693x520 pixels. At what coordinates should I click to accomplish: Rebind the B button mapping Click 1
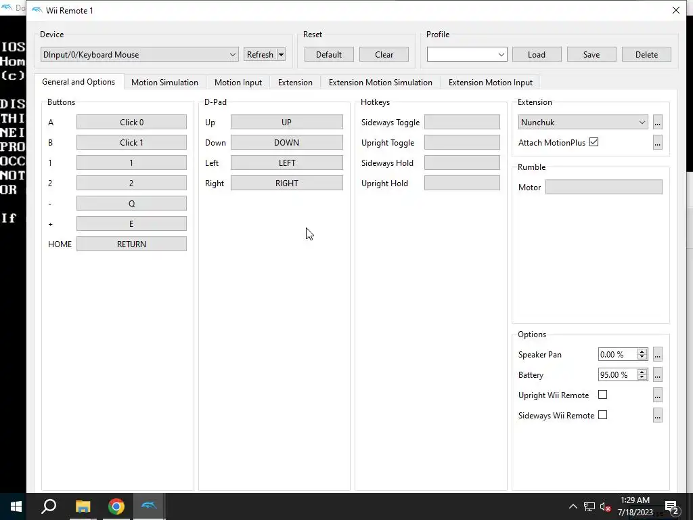point(131,142)
